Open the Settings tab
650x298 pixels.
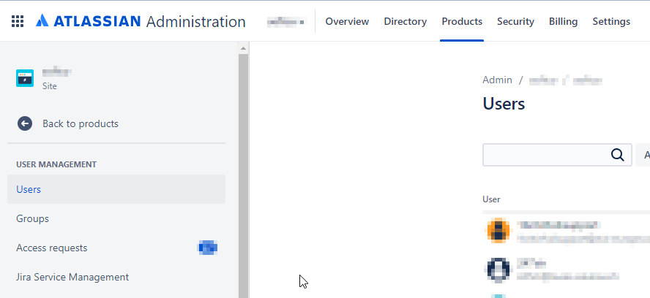click(x=611, y=21)
